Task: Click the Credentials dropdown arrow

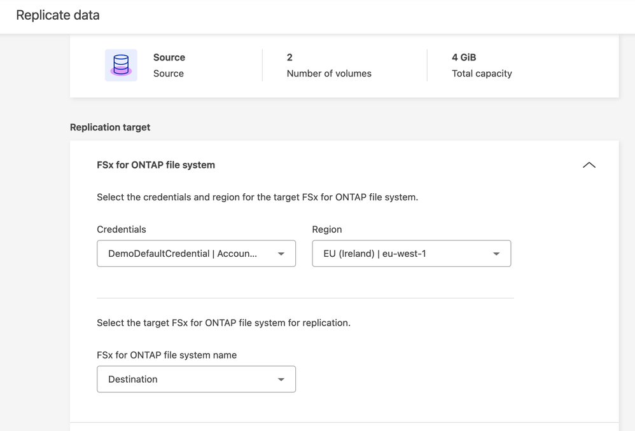Action: pyautogui.click(x=281, y=254)
